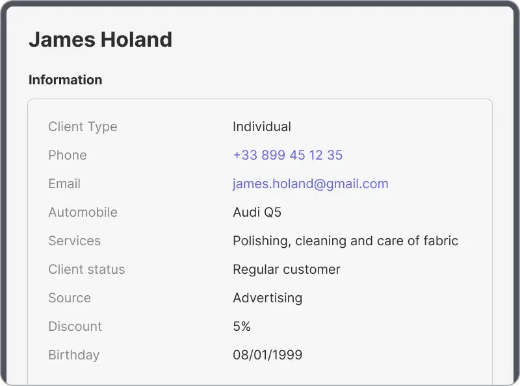Select the Birthday date 08/01/1999

[x=268, y=355]
